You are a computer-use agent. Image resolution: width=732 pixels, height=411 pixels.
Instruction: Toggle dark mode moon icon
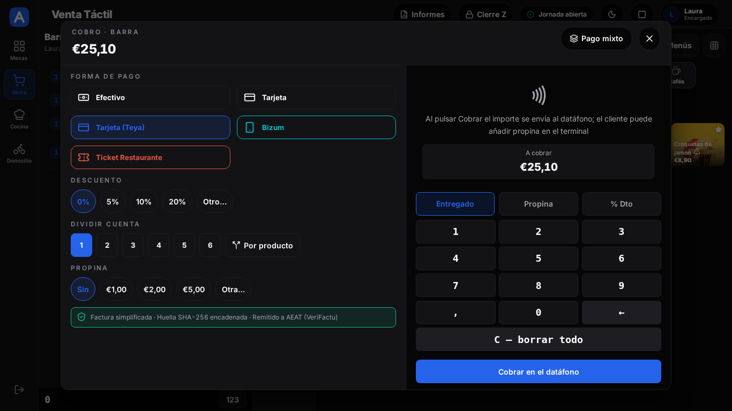pyautogui.click(x=612, y=14)
